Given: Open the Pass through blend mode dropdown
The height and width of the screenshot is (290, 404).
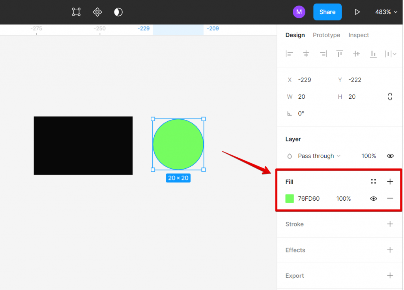Looking at the screenshot, I should (x=319, y=156).
